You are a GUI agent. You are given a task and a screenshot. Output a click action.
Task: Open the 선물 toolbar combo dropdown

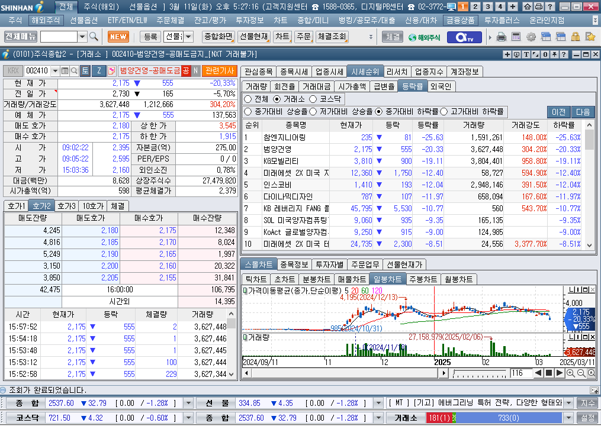point(188,37)
